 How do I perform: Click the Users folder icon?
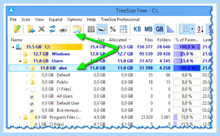(26, 61)
